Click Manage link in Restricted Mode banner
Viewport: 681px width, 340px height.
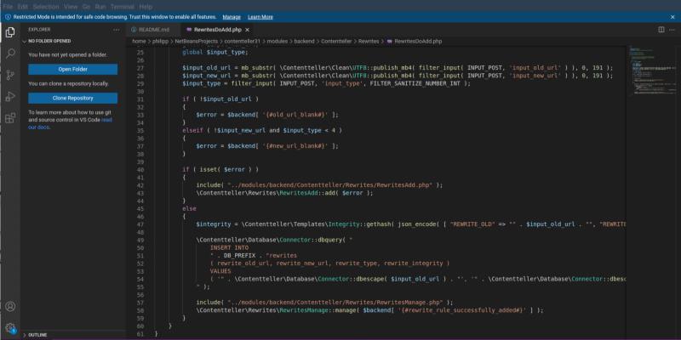click(231, 16)
